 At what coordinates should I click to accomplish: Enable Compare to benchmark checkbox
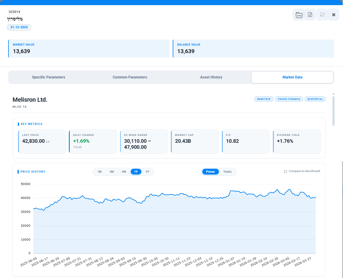[285, 171]
